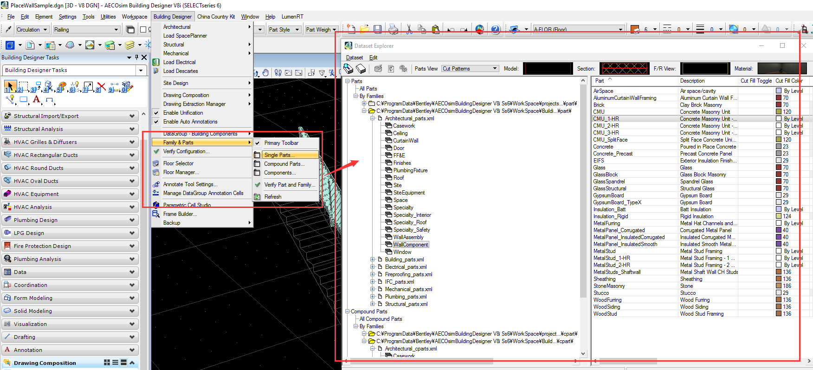Click the Material preview swatch
The image size is (813, 370).
782,69
